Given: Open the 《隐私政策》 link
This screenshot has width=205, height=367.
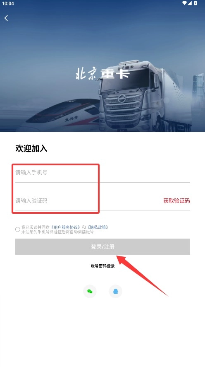Looking at the screenshot, I should [x=98, y=227].
